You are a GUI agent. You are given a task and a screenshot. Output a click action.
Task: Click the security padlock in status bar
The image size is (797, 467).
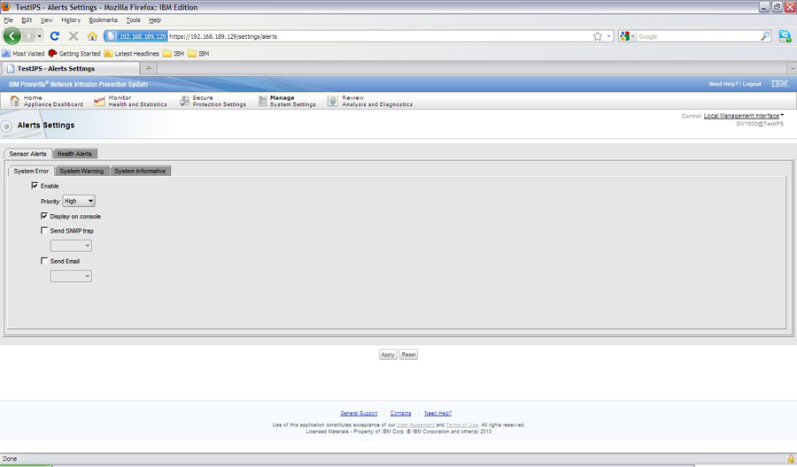(x=791, y=458)
